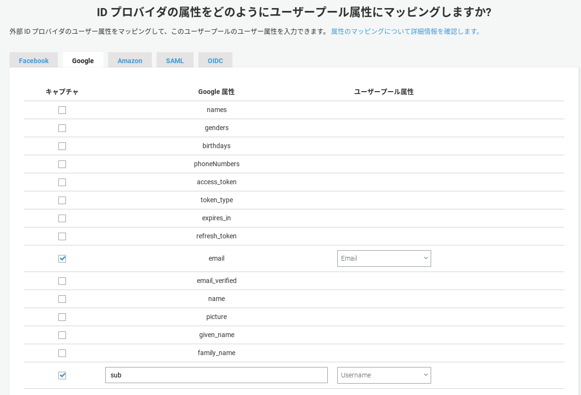The height and width of the screenshot is (395, 581).
Task: Uncheck the email capture checkbox
Action: 62,259
